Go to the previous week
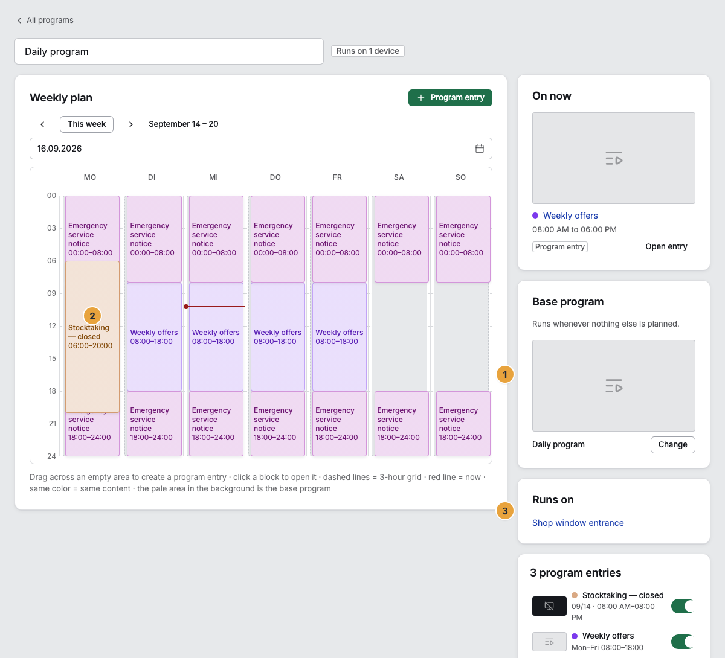 click(42, 124)
